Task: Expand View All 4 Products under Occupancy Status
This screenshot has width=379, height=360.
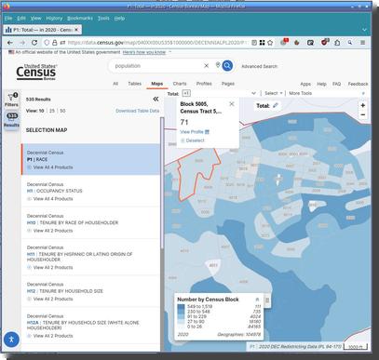Action: 50,199
